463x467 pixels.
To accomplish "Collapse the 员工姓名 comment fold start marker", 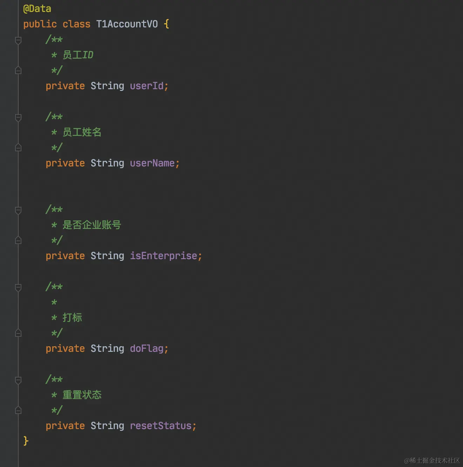I will pyautogui.click(x=18, y=118).
